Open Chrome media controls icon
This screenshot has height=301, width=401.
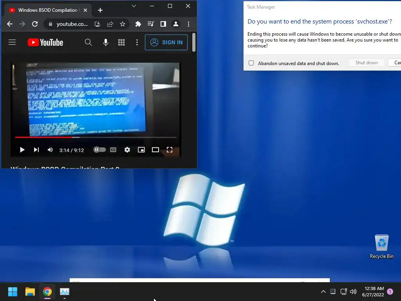pos(151,24)
